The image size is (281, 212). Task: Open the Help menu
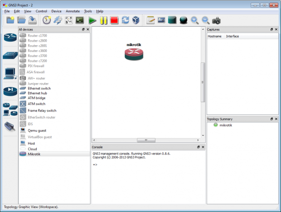(100, 11)
